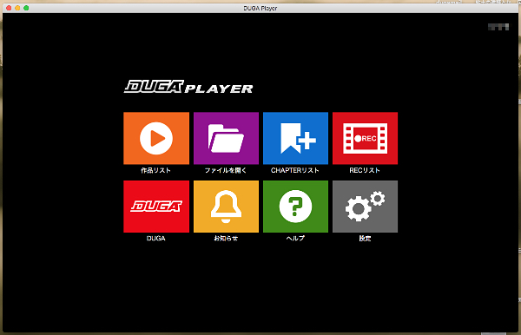Image resolution: width=521 pixels, height=335 pixels.
Task: Click the RECリスト text label
Action: coord(365,170)
